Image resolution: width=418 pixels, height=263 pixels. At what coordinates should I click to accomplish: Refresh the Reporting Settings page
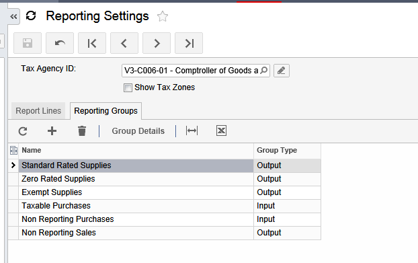coord(31,15)
